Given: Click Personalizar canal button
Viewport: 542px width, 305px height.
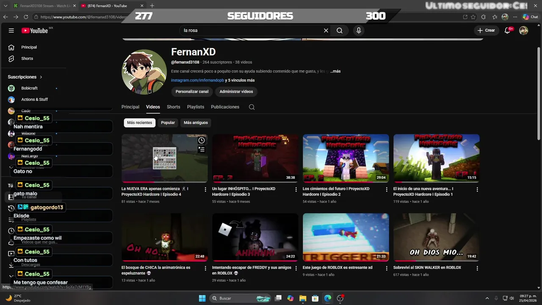Looking at the screenshot, I should click(192, 91).
